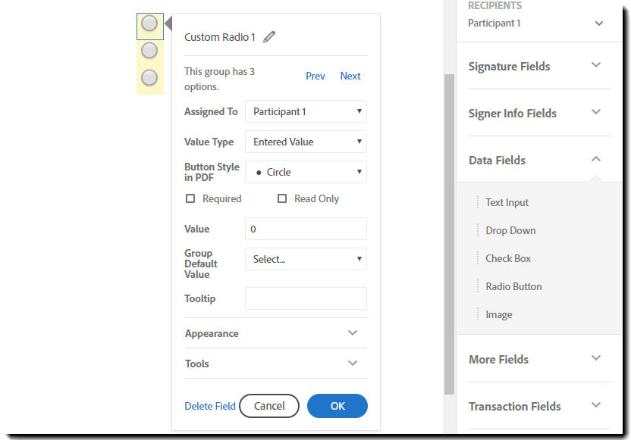This screenshot has width=631, height=440.
Task: Open the Button Style in PDF dropdown
Action: (x=306, y=172)
